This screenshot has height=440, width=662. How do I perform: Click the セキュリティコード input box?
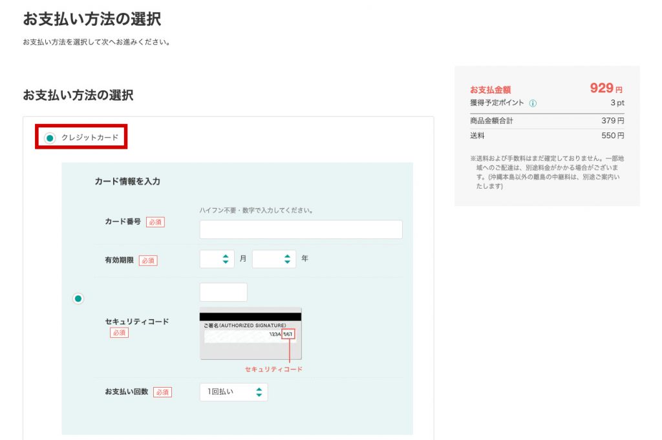[x=223, y=292]
